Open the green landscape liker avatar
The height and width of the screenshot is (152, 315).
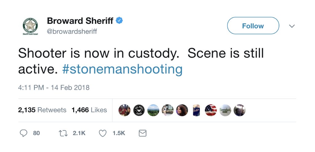point(153,110)
